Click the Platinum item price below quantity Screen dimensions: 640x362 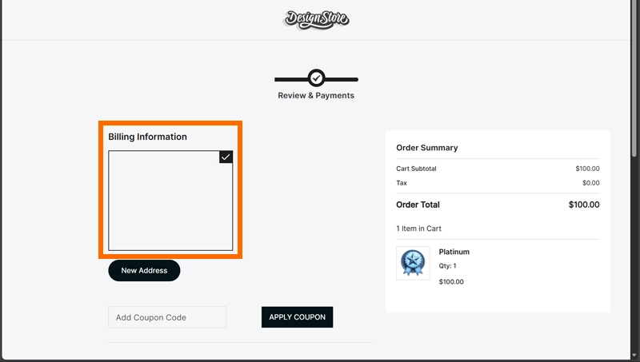tap(451, 281)
